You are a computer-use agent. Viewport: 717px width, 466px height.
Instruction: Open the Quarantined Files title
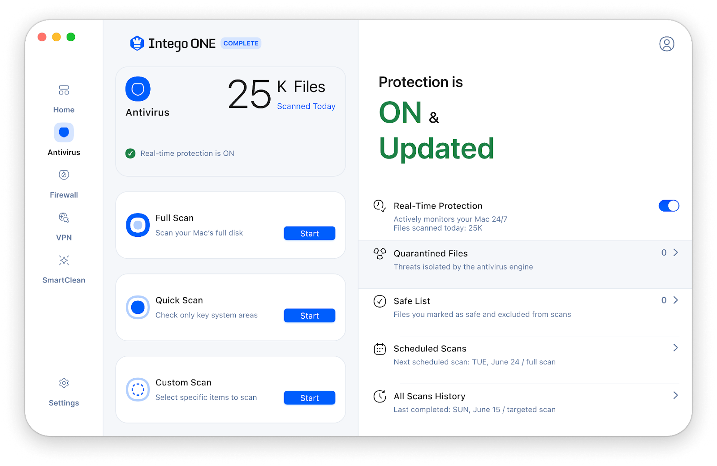[x=431, y=253]
